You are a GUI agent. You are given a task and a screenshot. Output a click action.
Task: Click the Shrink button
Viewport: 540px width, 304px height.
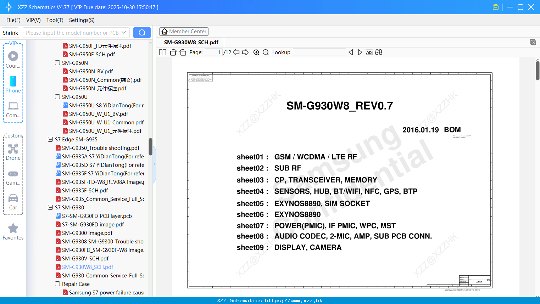pos(10,33)
